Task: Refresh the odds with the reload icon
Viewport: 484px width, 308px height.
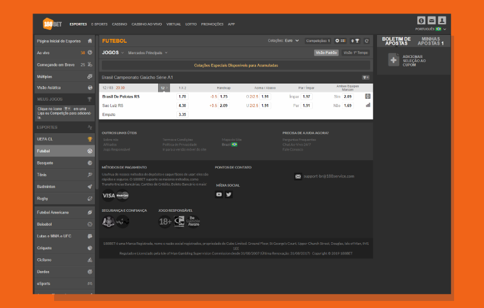Action: coord(366,41)
